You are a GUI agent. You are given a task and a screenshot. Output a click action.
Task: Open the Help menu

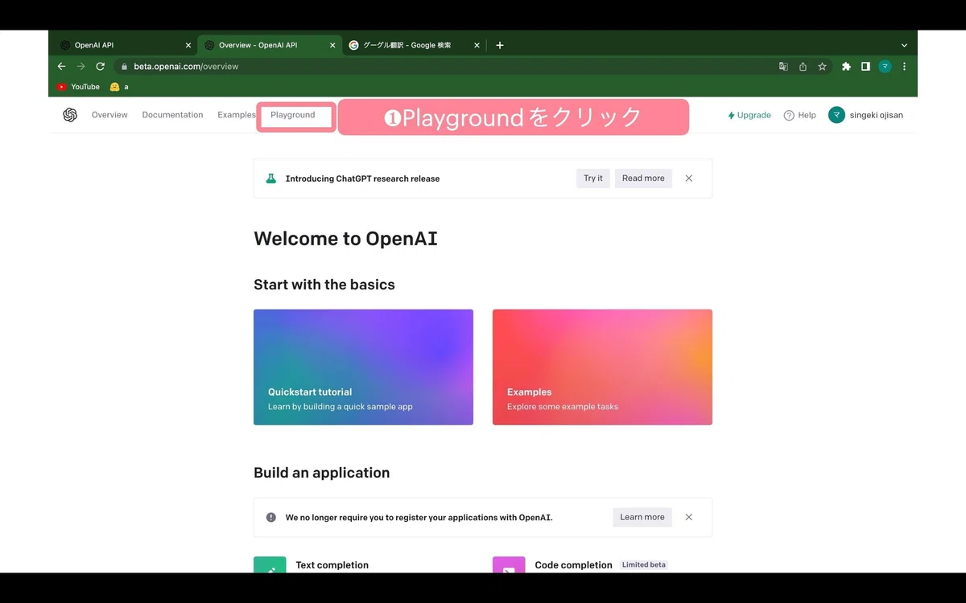(x=799, y=115)
